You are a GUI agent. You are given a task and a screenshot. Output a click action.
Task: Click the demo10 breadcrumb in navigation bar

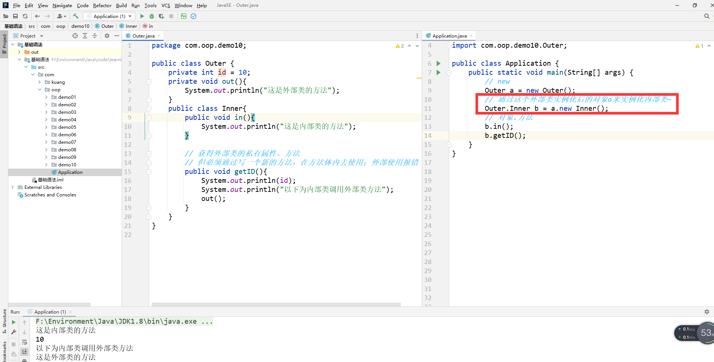click(80, 26)
